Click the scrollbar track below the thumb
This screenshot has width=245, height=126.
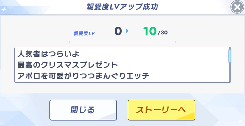tap(230, 73)
